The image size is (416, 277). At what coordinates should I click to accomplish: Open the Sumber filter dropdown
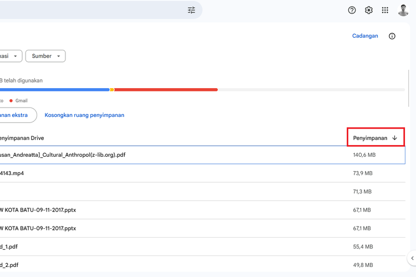tap(45, 56)
